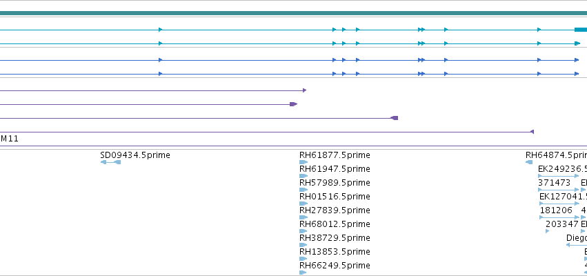Click the RH68012.5prime label

[x=335, y=224]
